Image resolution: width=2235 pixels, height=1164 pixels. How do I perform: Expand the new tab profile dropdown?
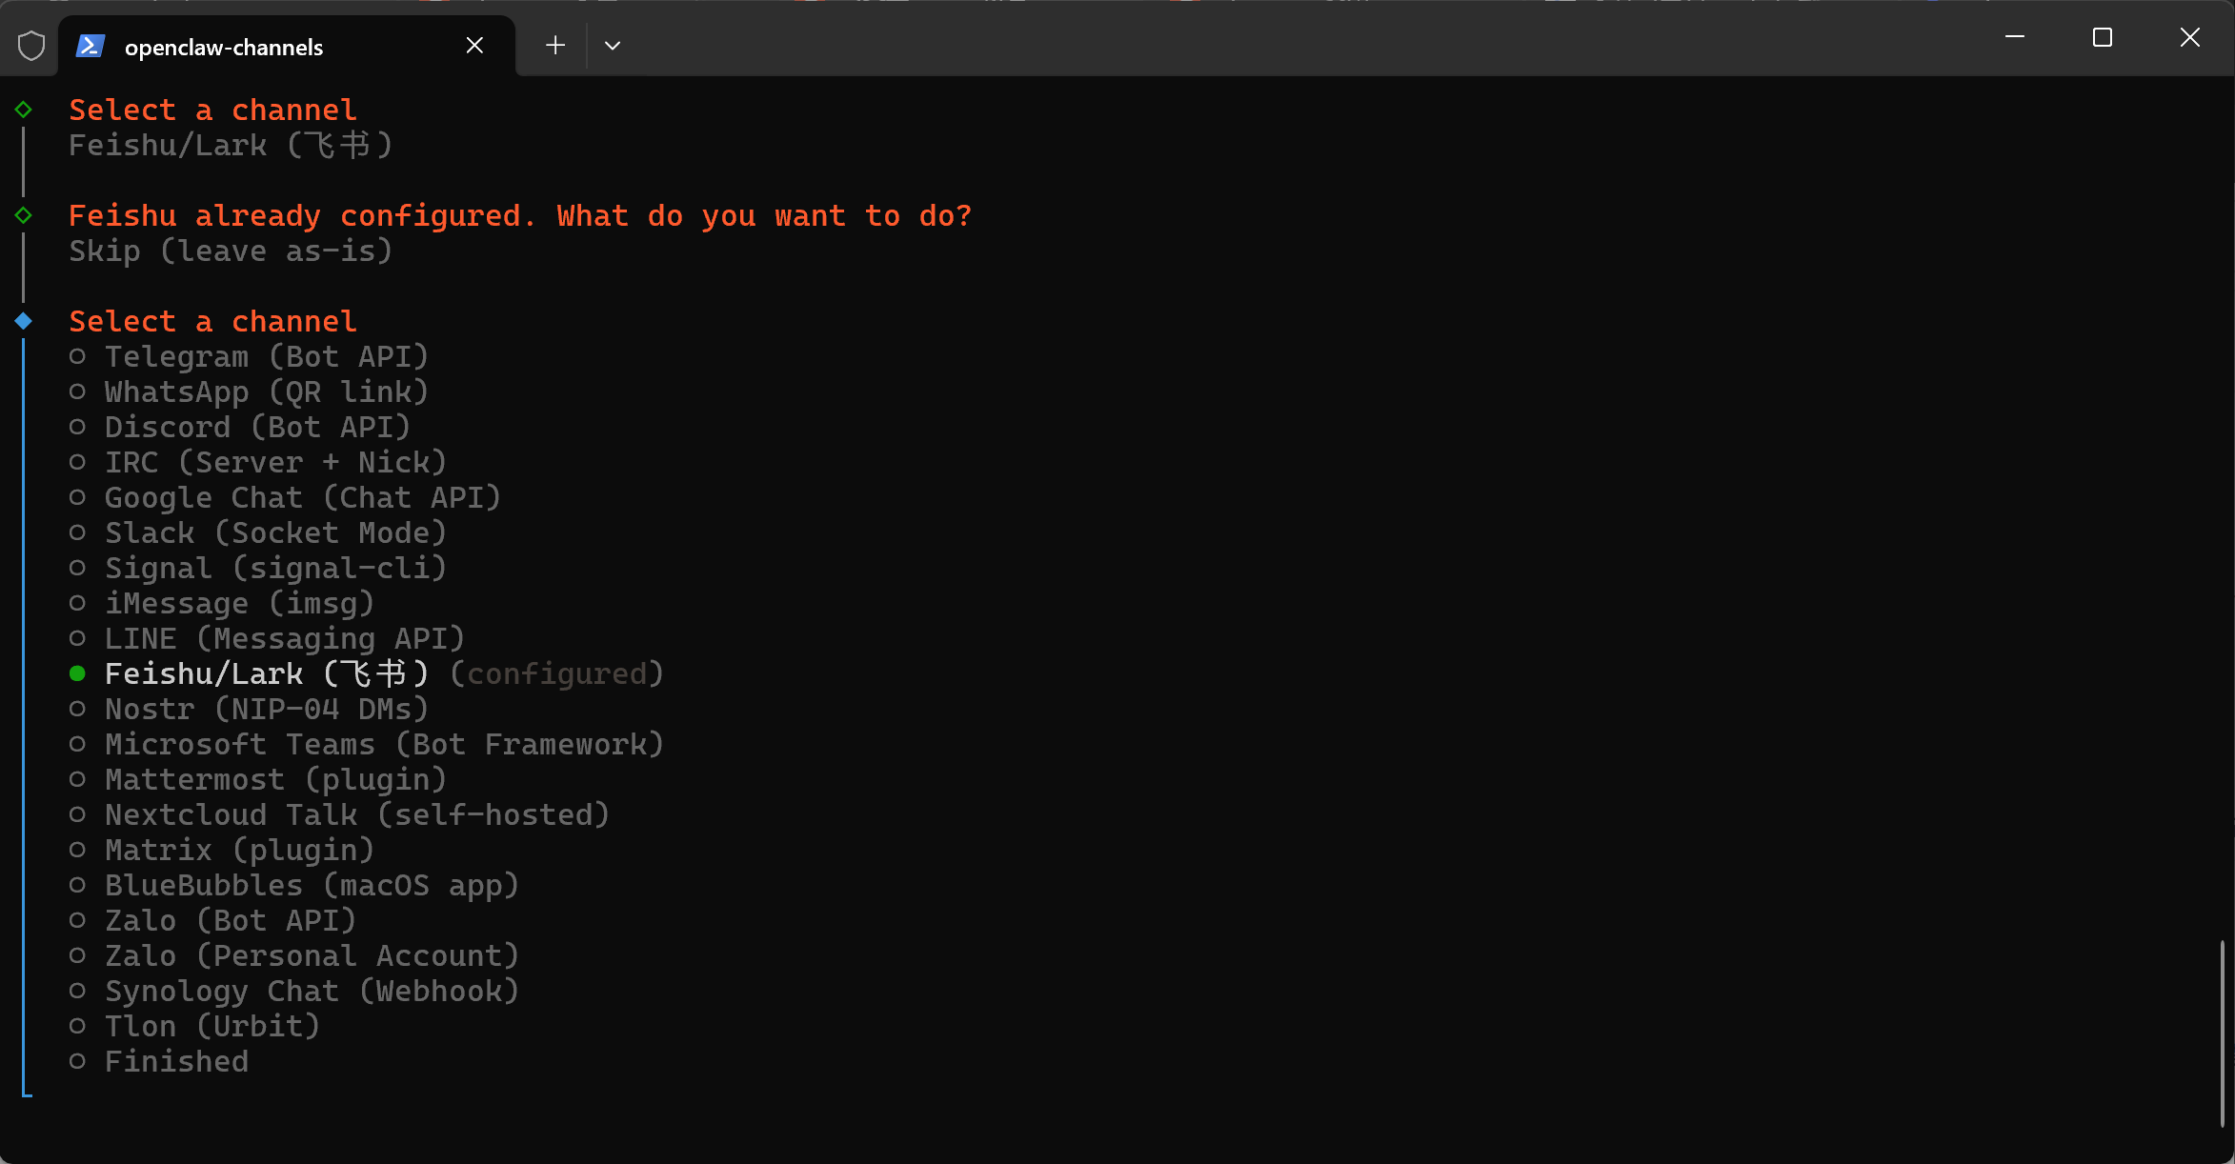613,46
